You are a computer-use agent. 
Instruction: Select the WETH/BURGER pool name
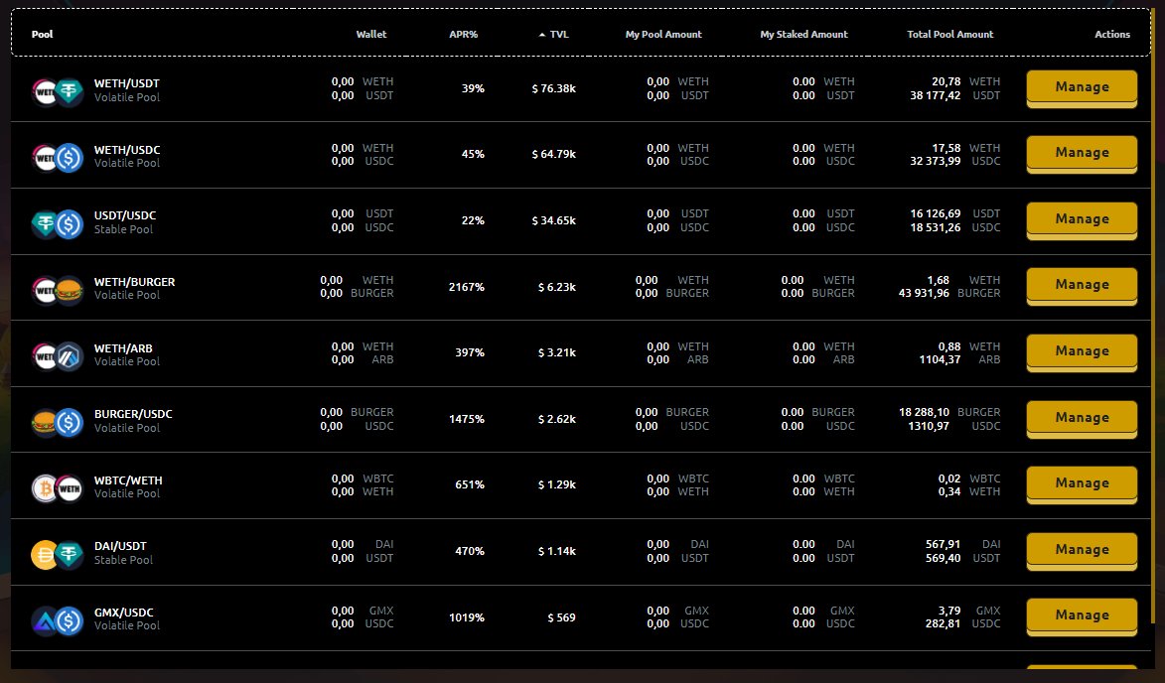click(x=134, y=282)
